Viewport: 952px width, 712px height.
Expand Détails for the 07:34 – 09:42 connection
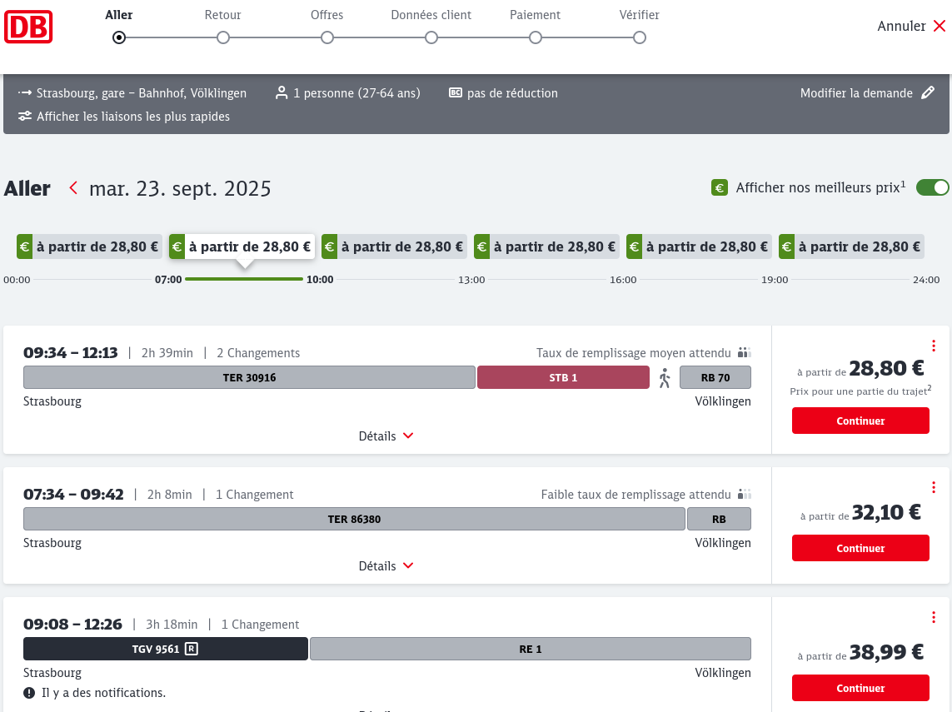coord(386,566)
